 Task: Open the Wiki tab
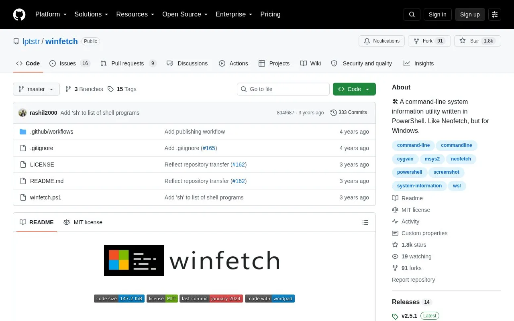[x=310, y=63]
